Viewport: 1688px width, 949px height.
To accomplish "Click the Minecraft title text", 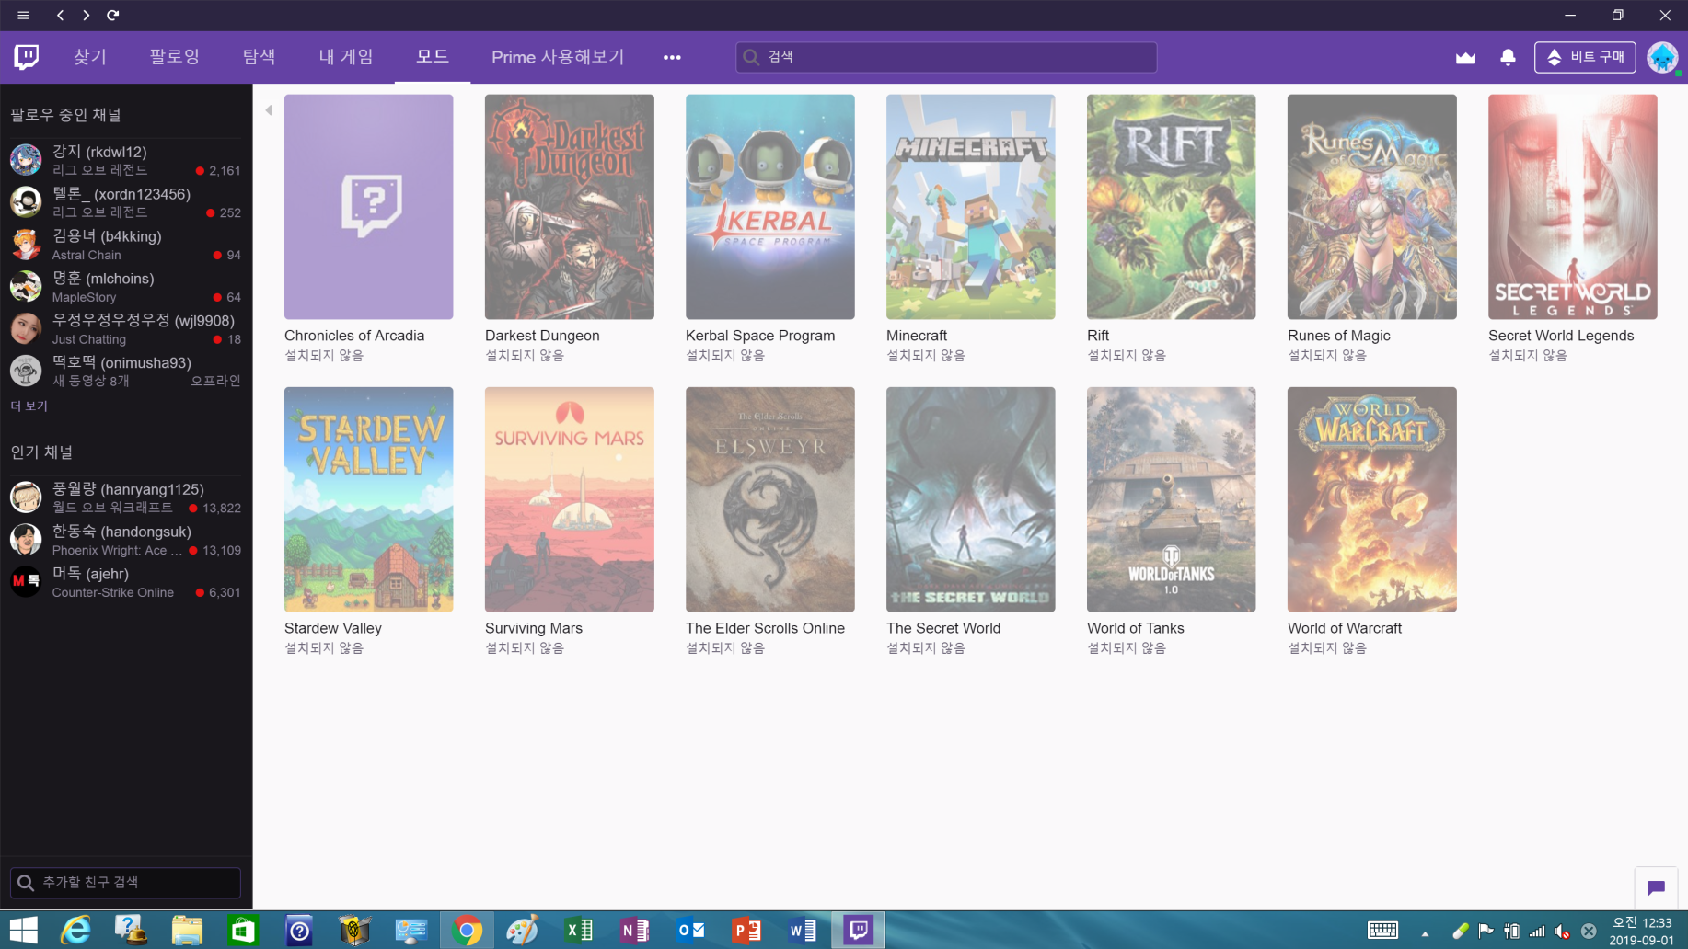I will pyautogui.click(x=917, y=336).
